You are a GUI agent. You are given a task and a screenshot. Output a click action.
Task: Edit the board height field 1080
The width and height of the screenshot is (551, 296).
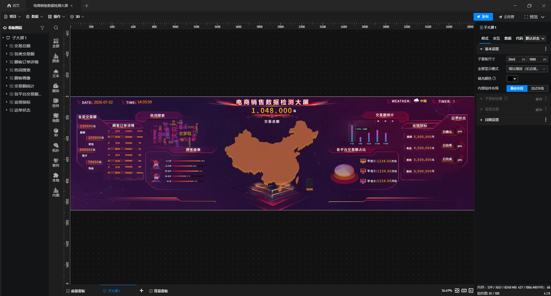coord(538,59)
